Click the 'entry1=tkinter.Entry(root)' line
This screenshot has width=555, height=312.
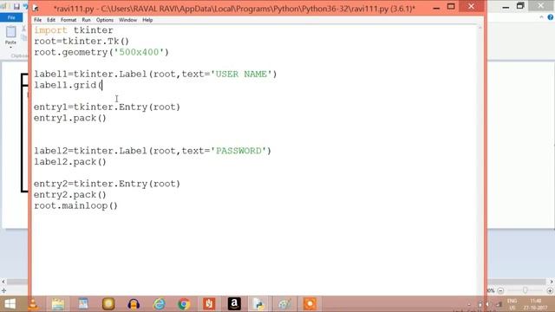coord(107,107)
